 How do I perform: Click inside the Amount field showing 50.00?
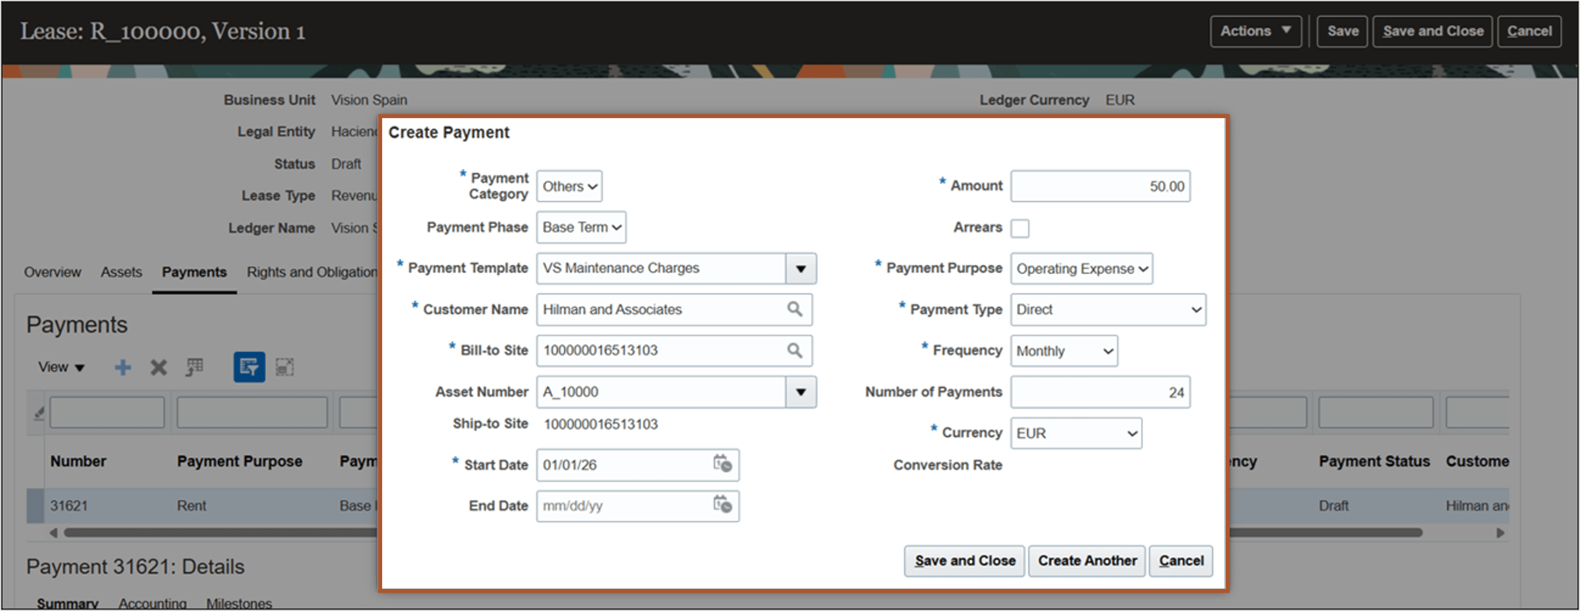click(x=1100, y=186)
